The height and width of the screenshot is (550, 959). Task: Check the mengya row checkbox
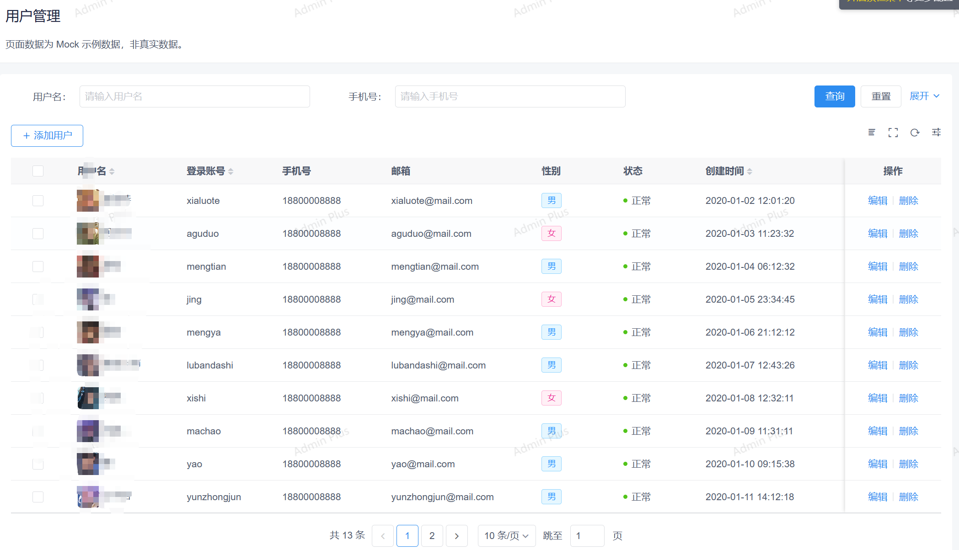pyautogui.click(x=38, y=332)
